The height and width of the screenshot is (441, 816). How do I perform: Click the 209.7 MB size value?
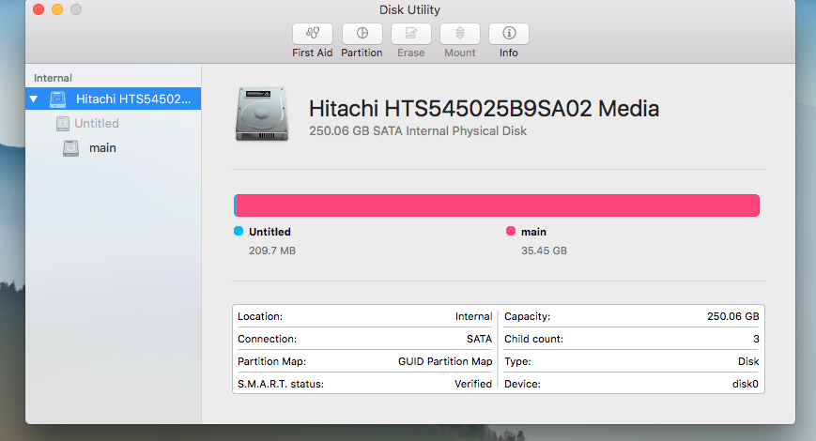pyautogui.click(x=272, y=251)
